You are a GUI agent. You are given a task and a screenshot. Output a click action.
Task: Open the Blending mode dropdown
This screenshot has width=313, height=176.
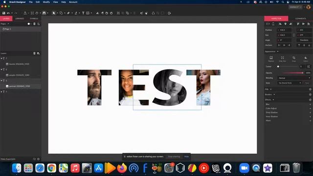[294, 78]
